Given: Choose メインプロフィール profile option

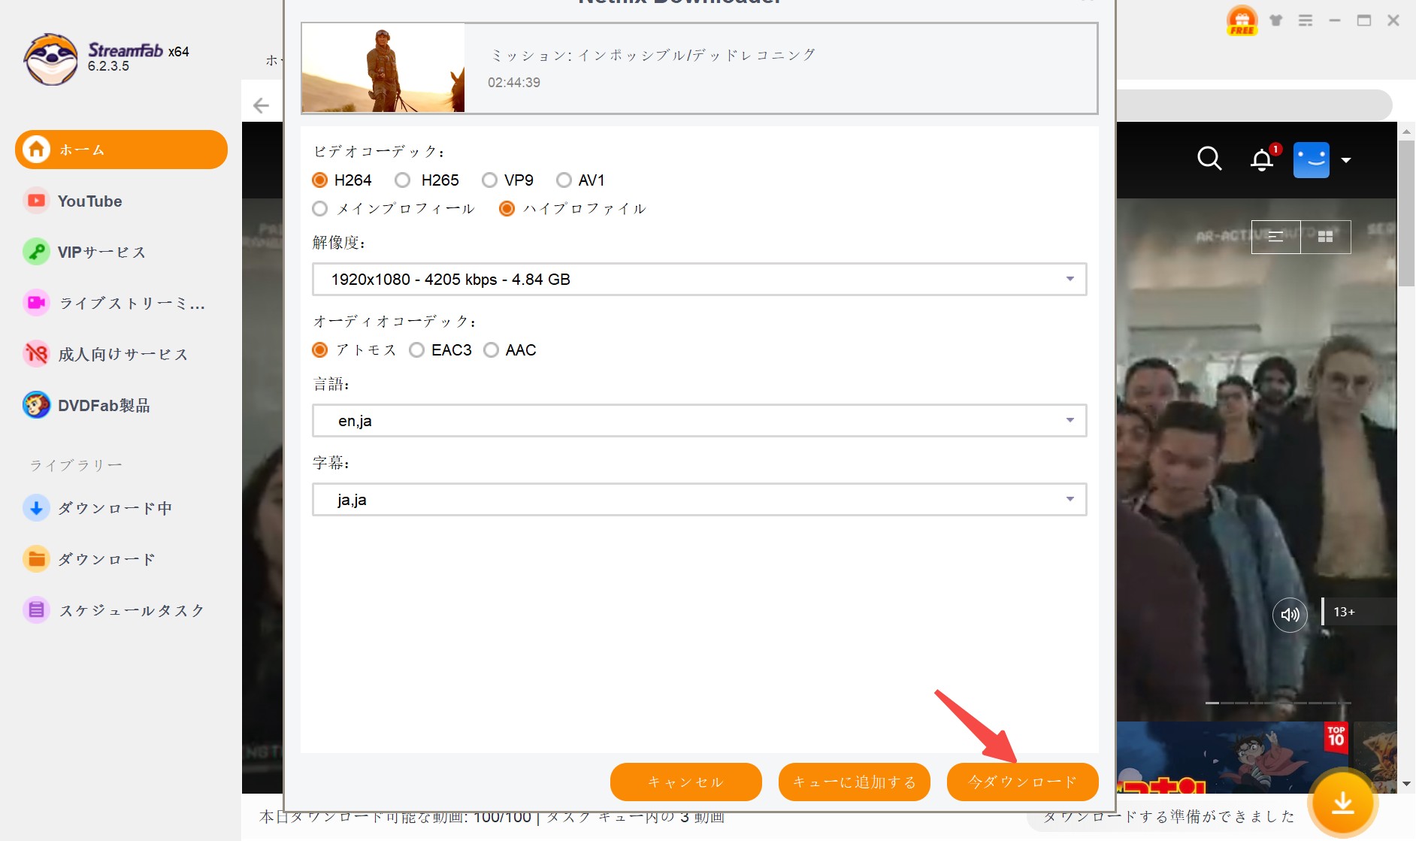Looking at the screenshot, I should (319, 208).
